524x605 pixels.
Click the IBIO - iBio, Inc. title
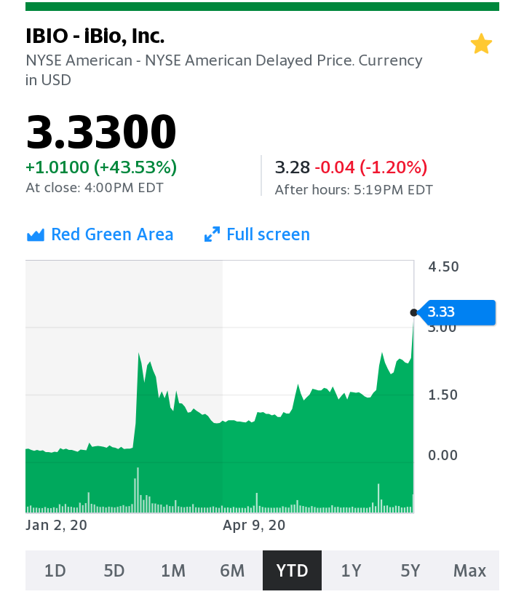point(95,36)
